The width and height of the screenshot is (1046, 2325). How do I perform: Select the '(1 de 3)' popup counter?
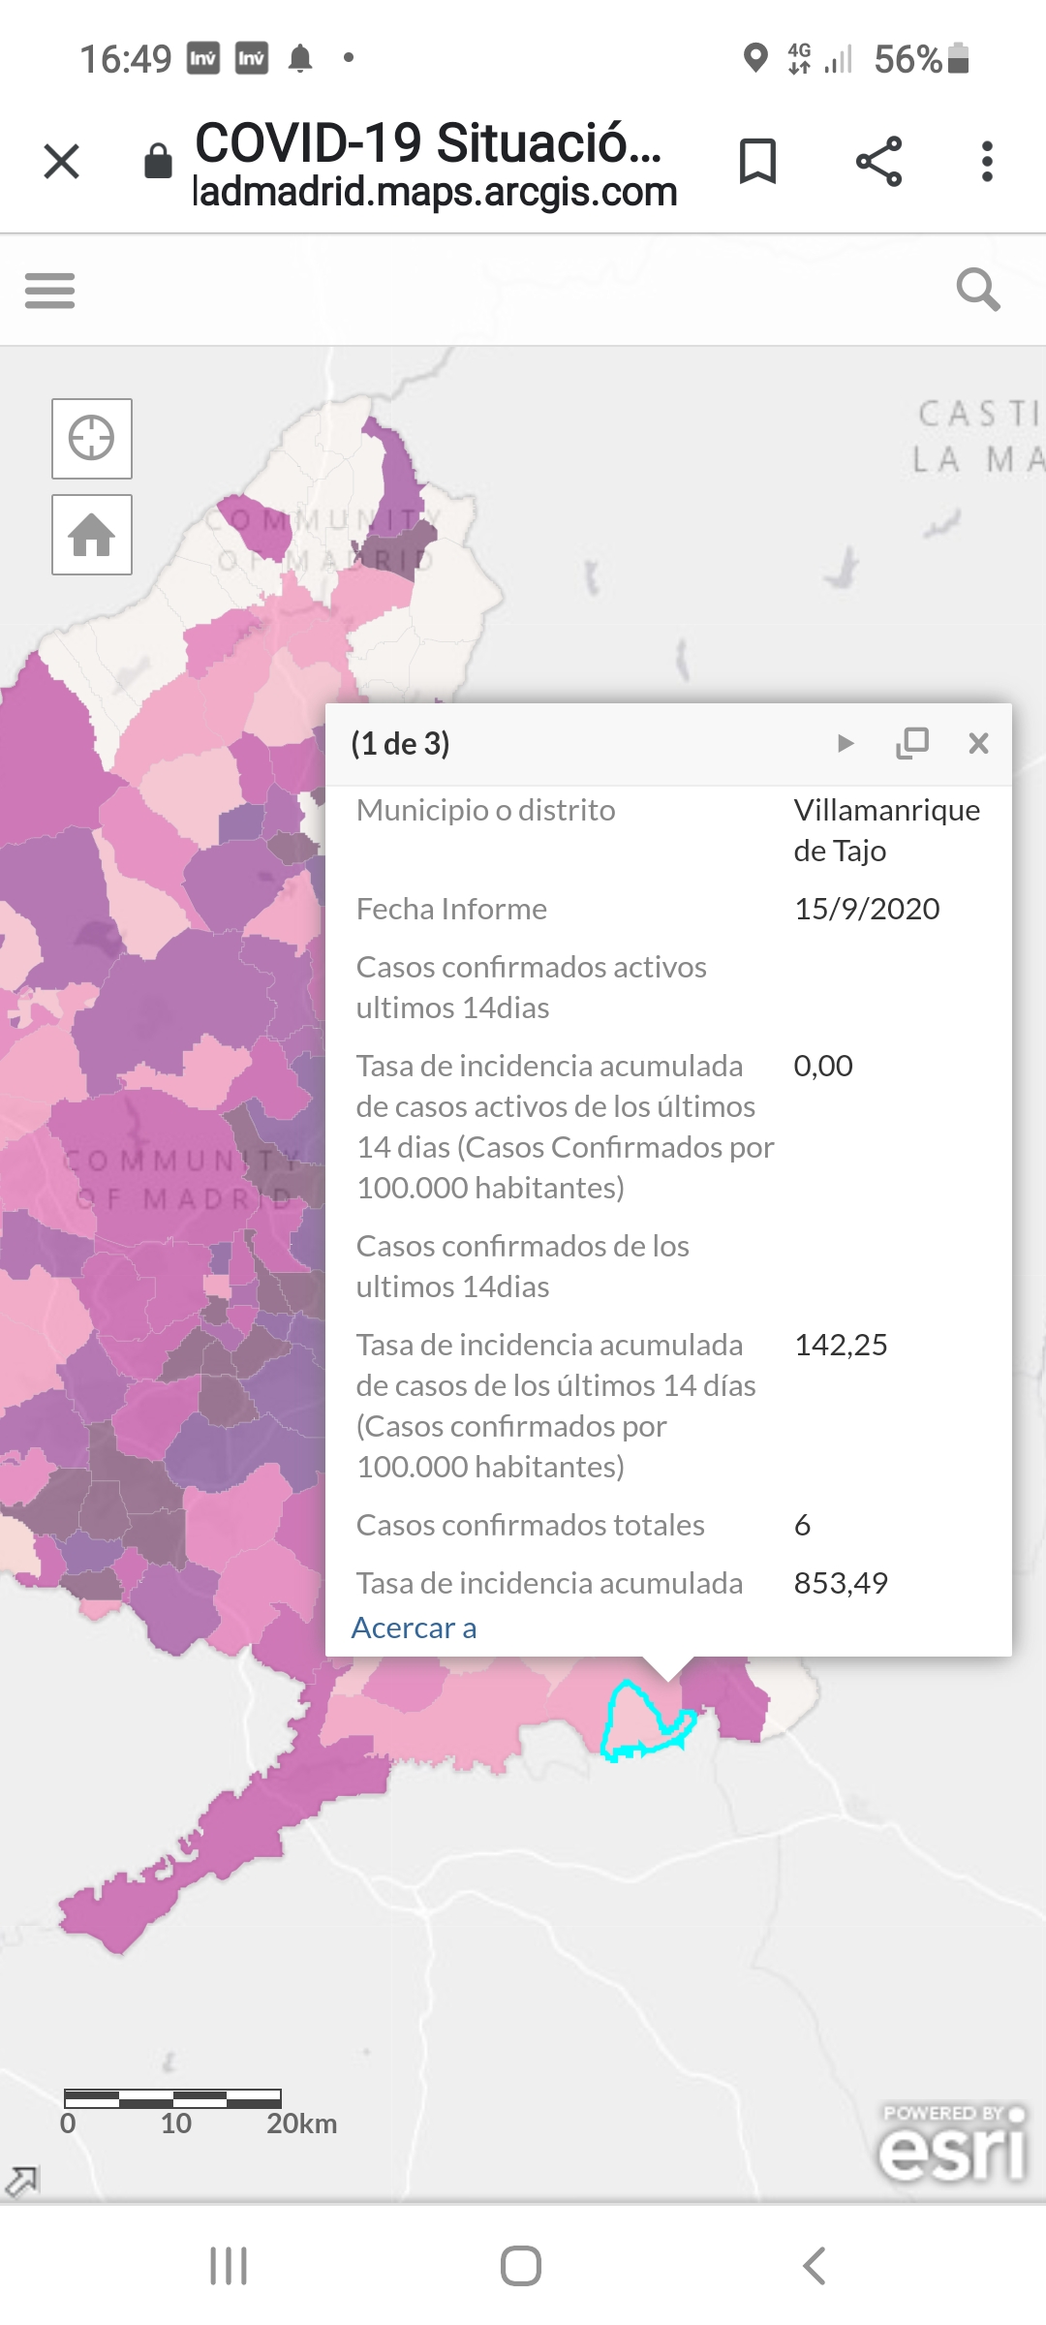click(400, 743)
